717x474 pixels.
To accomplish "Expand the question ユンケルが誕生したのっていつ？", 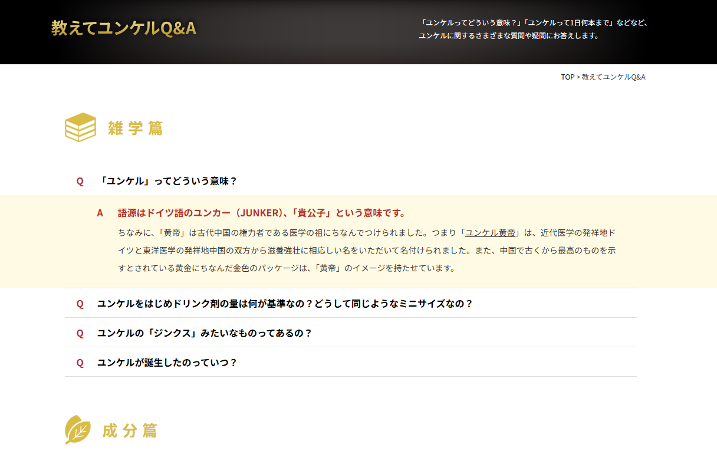I will click(351, 363).
